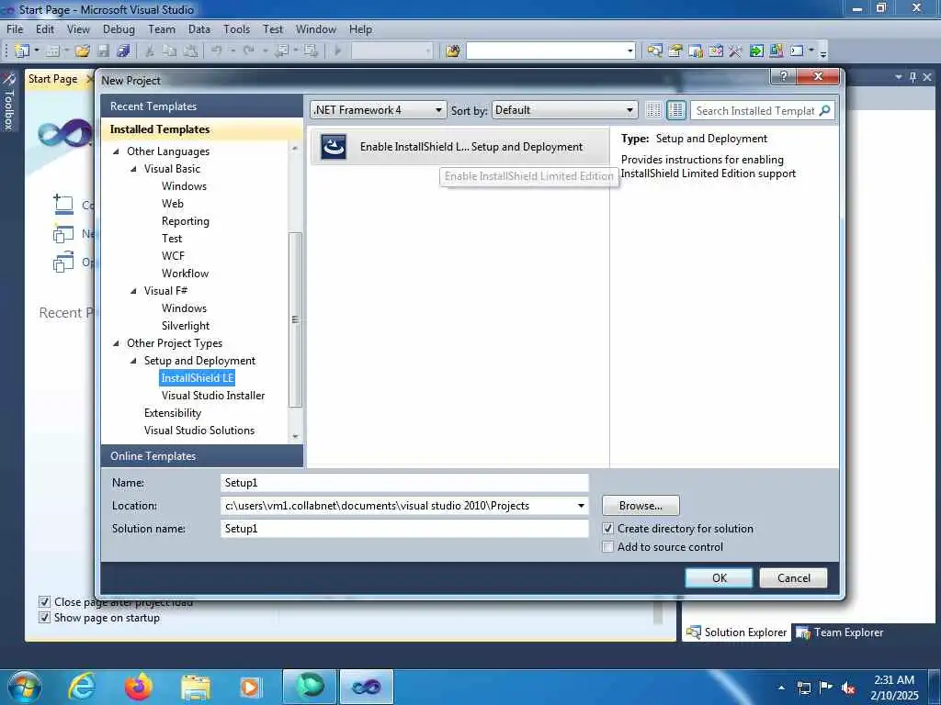Open Internet Explorer from the taskbar

(82, 687)
